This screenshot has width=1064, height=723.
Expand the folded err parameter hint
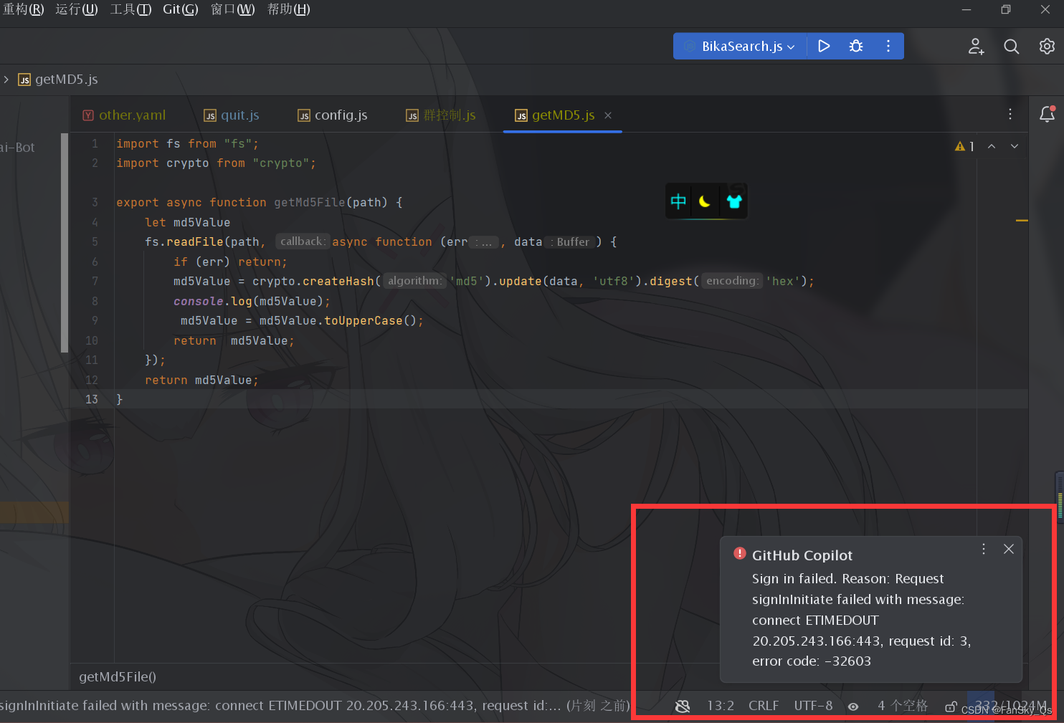point(485,242)
